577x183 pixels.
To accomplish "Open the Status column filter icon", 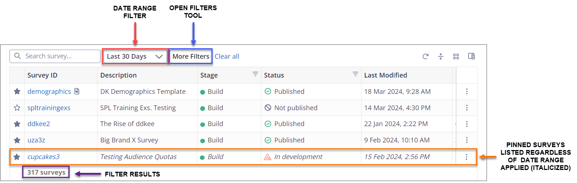I will pos(355,74).
